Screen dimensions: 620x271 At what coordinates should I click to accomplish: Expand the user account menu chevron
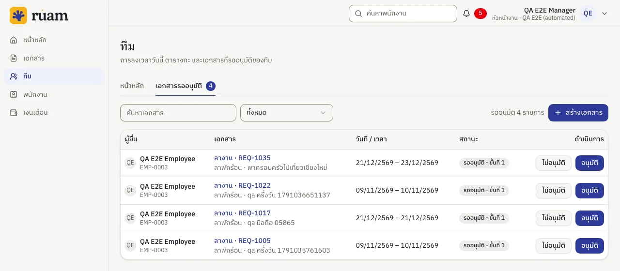(604, 14)
